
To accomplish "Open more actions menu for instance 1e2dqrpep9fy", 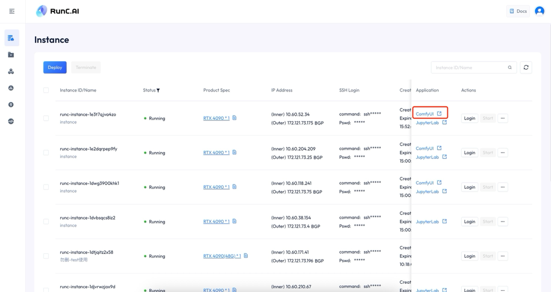I will click(x=502, y=153).
